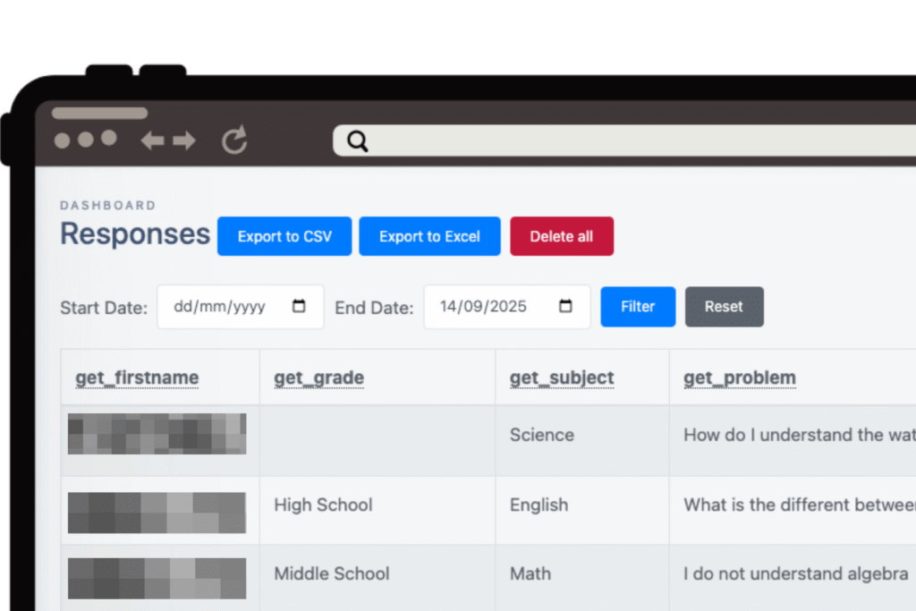Sort by get_grade column header
The width and height of the screenshot is (916, 611).
pyautogui.click(x=318, y=378)
